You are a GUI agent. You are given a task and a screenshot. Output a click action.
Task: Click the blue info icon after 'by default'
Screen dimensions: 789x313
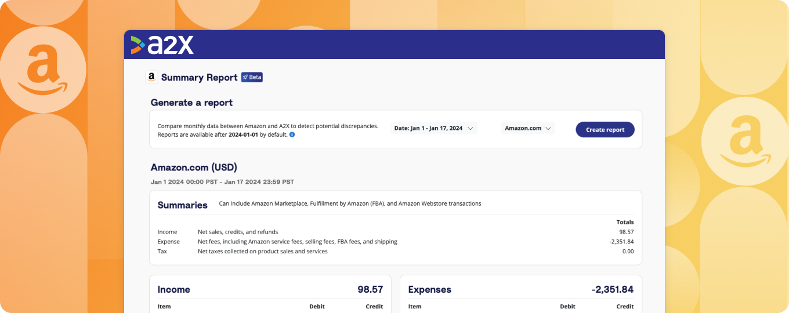pos(292,134)
